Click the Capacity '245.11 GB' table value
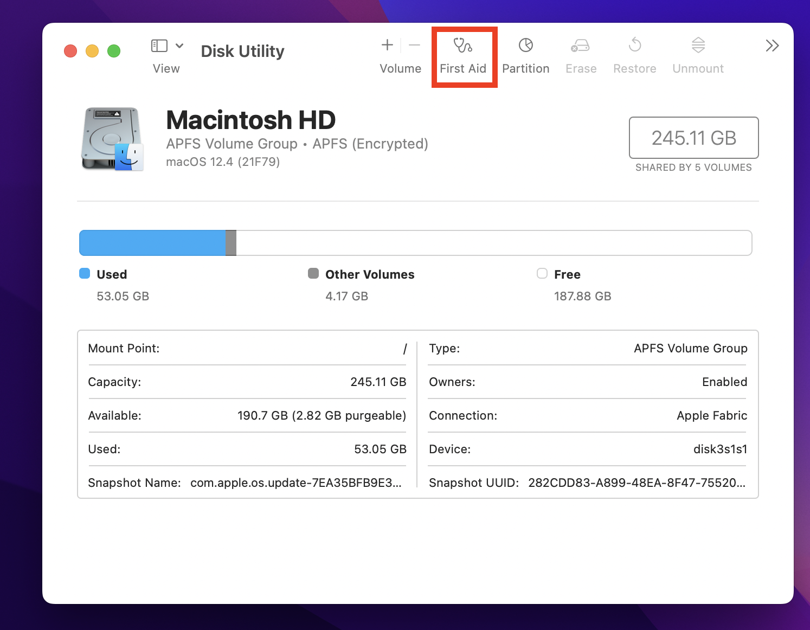The image size is (810, 630). 378,382
